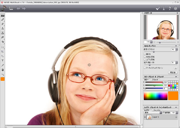The width and height of the screenshot is (180, 128).
Task: Click the large orange current color preview
Action: pos(173,96)
